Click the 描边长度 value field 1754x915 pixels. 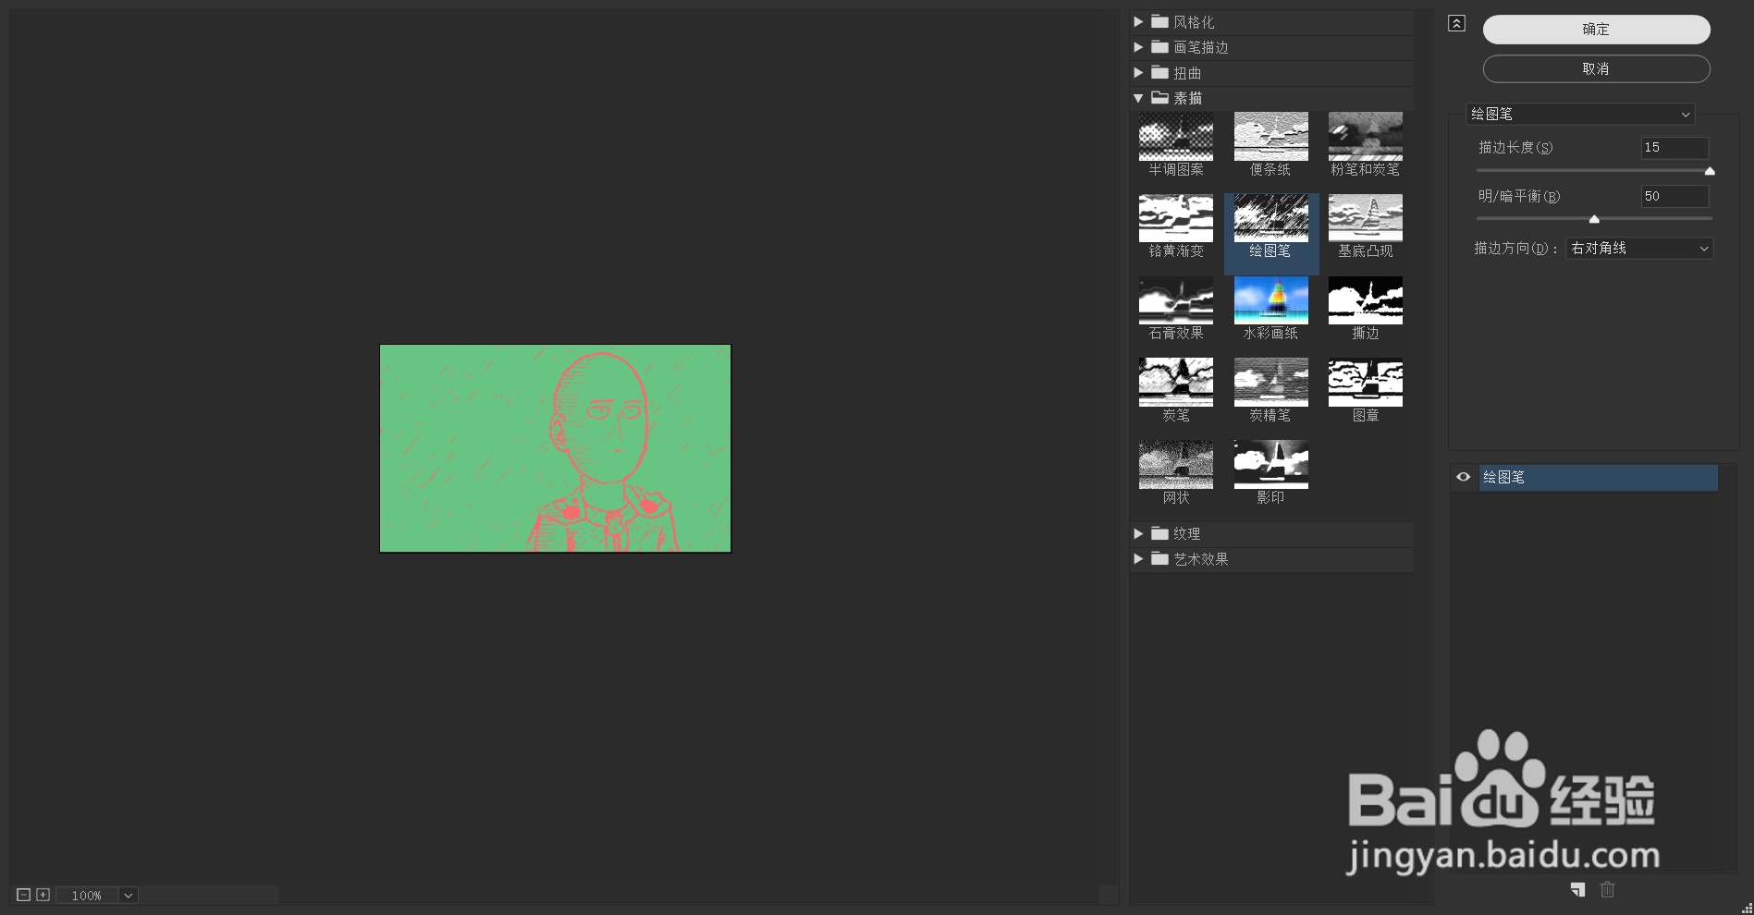(x=1674, y=147)
